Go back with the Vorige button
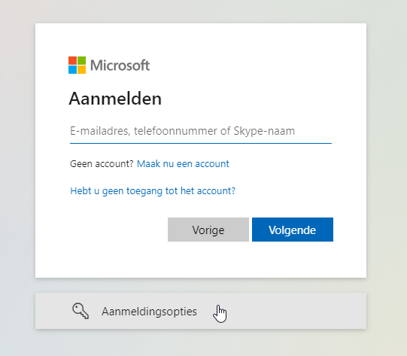 208,230
